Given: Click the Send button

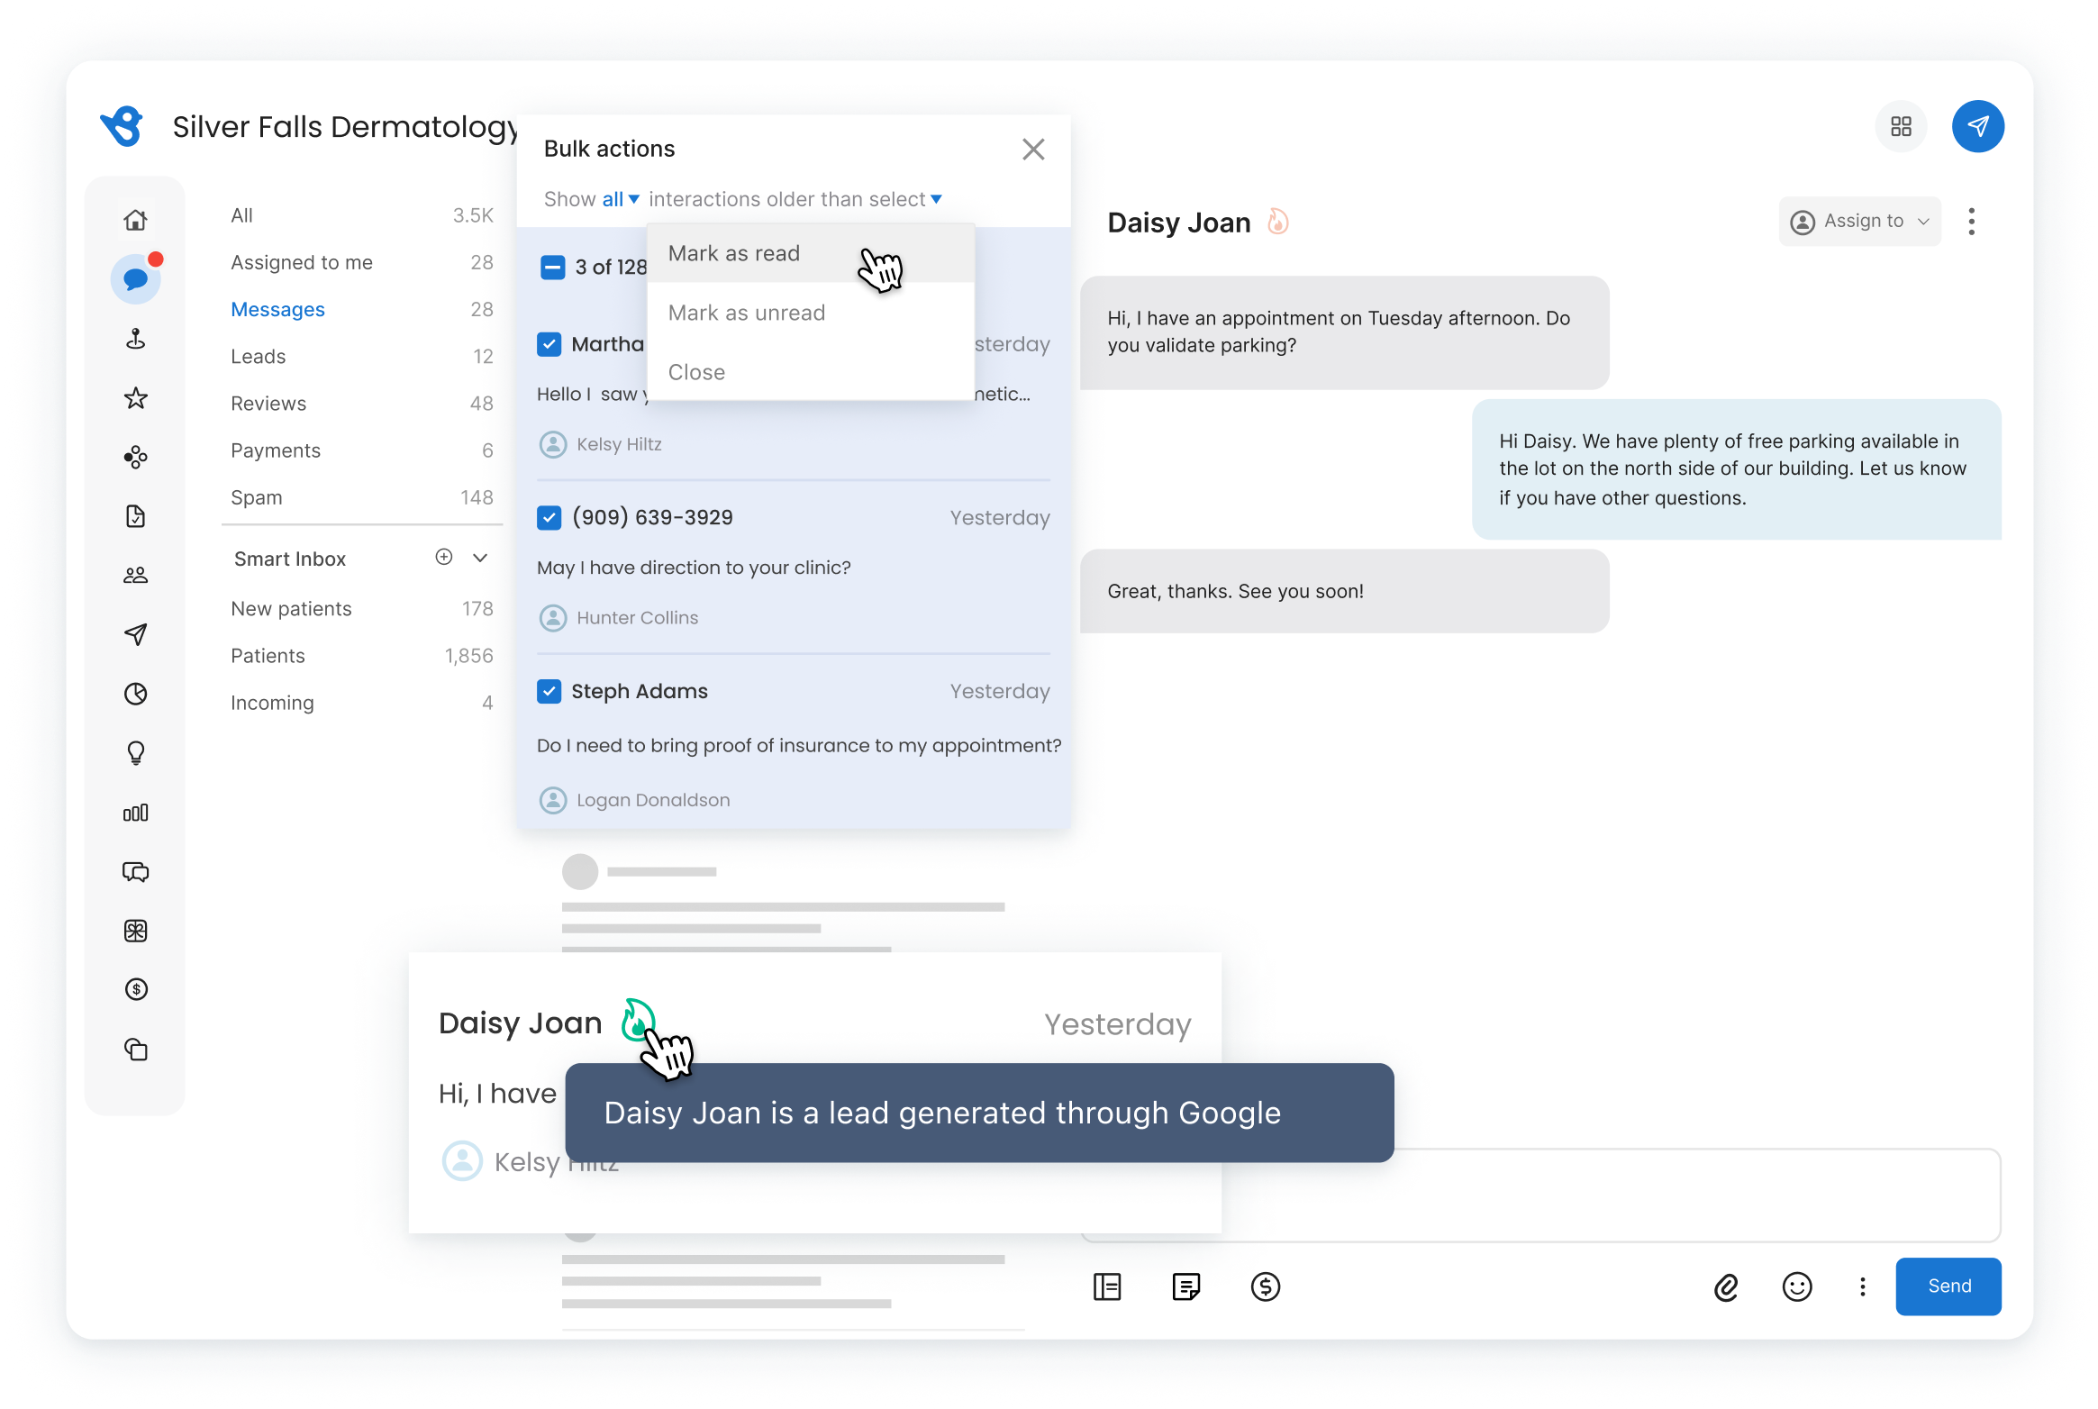Looking at the screenshot, I should click(x=1948, y=1286).
